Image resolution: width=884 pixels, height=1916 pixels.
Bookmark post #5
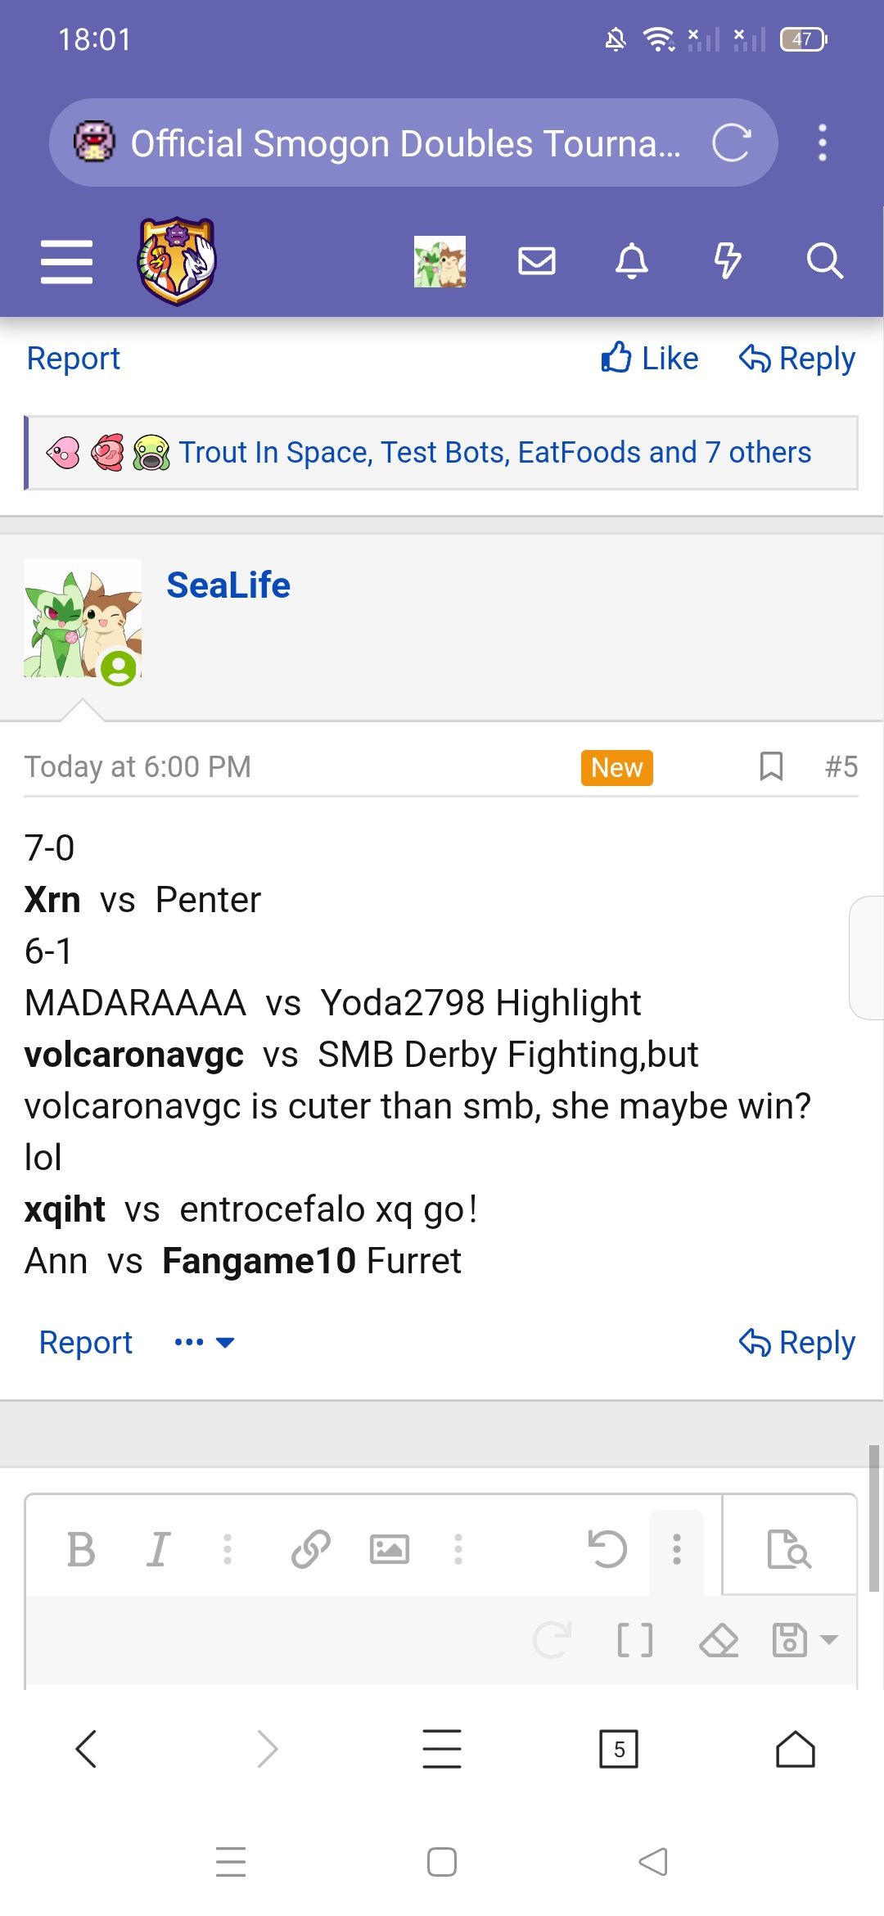click(771, 766)
